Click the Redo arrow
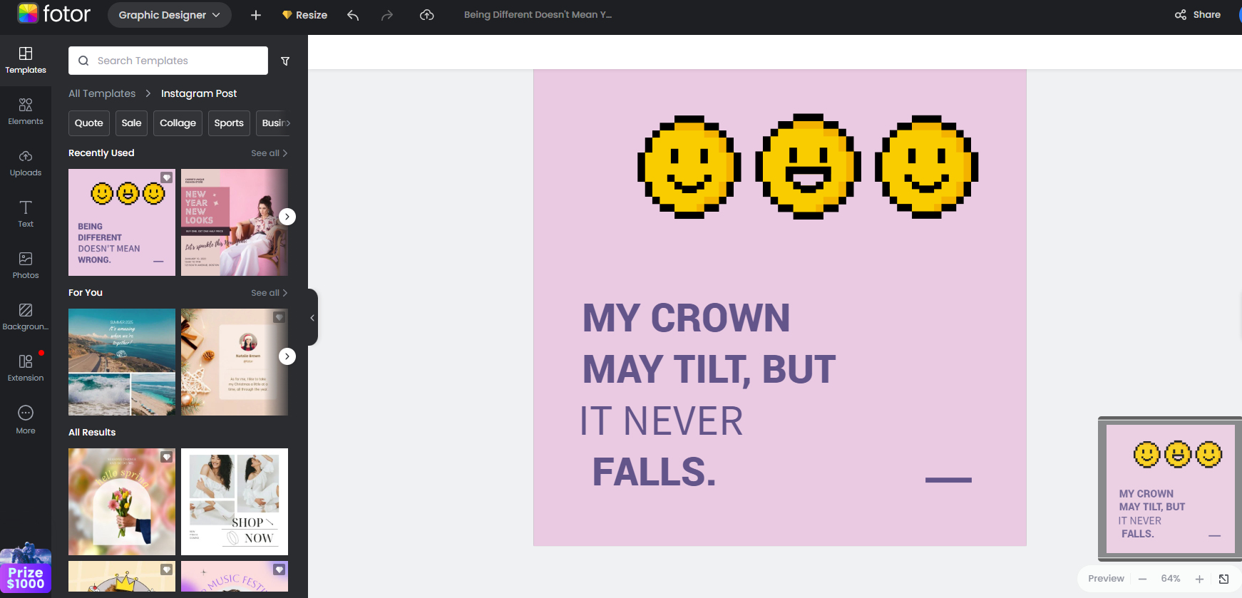1242x598 pixels. [x=387, y=15]
